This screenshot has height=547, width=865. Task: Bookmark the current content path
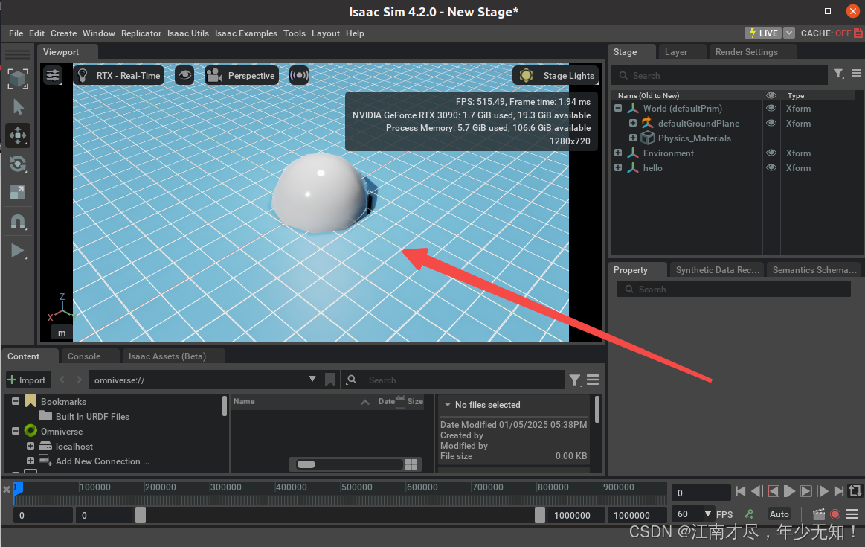[x=330, y=380]
